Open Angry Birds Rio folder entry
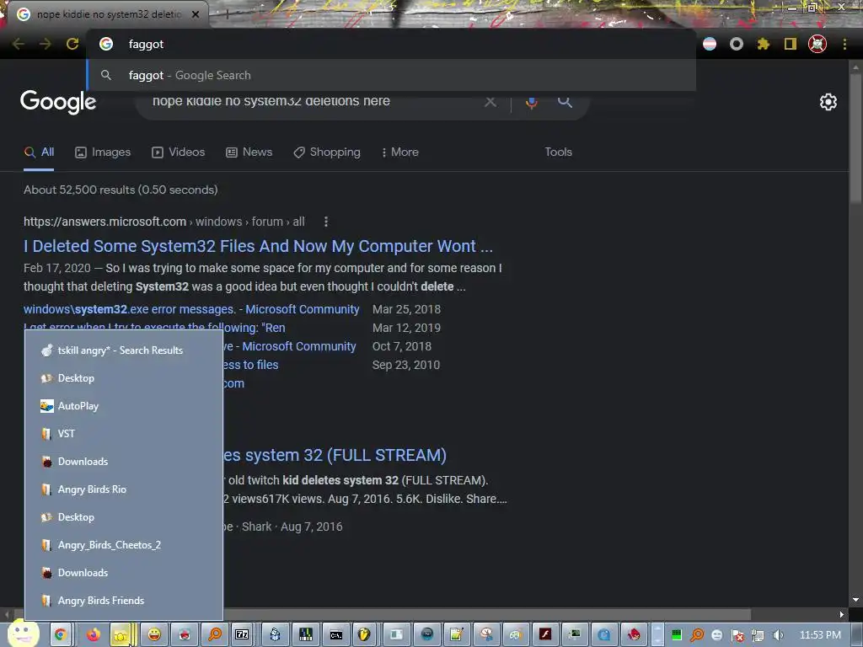The image size is (863, 647). pyautogui.click(x=124, y=489)
